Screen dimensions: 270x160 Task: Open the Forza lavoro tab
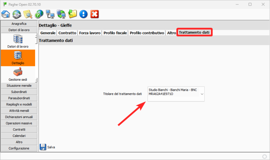(90, 33)
